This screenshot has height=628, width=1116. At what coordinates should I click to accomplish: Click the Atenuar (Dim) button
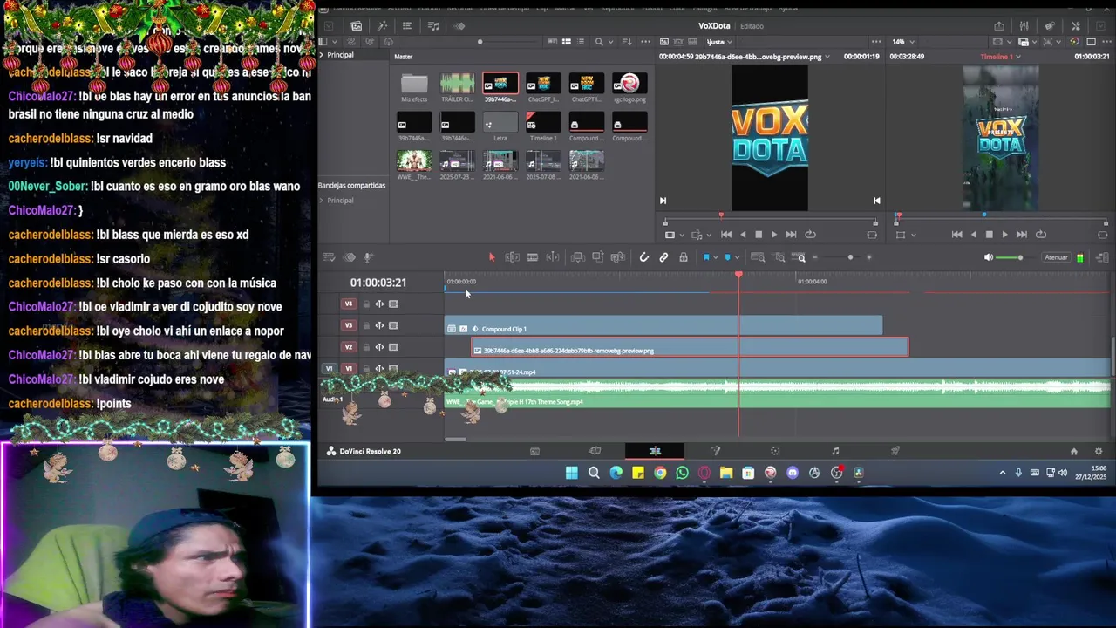[x=1056, y=257]
